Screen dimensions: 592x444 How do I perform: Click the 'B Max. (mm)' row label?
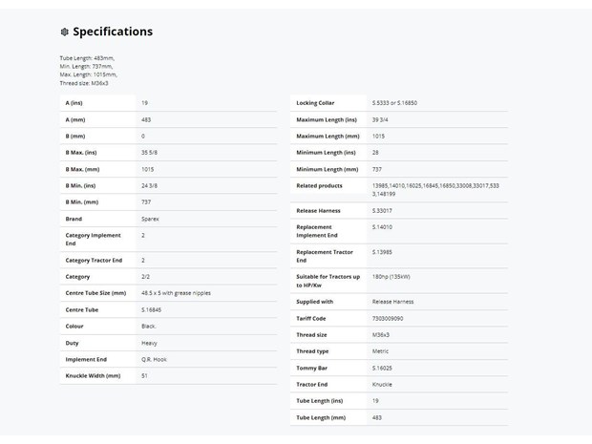click(82, 169)
